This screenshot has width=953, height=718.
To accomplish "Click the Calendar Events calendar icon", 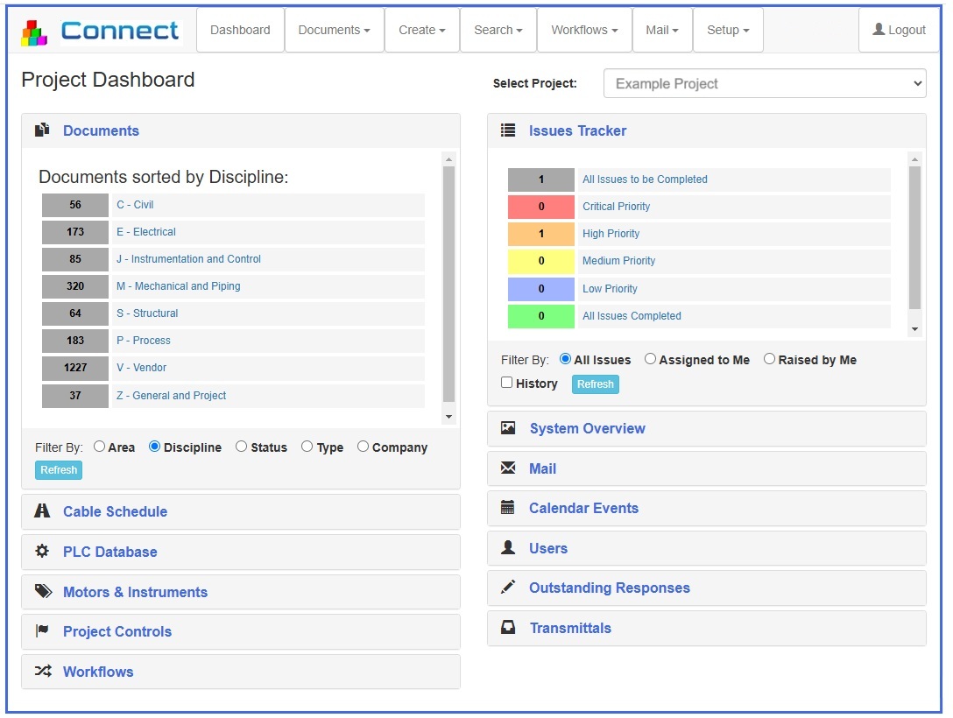I will pos(507,507).
